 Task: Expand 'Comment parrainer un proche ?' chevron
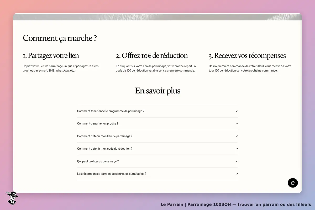(237, 124)
